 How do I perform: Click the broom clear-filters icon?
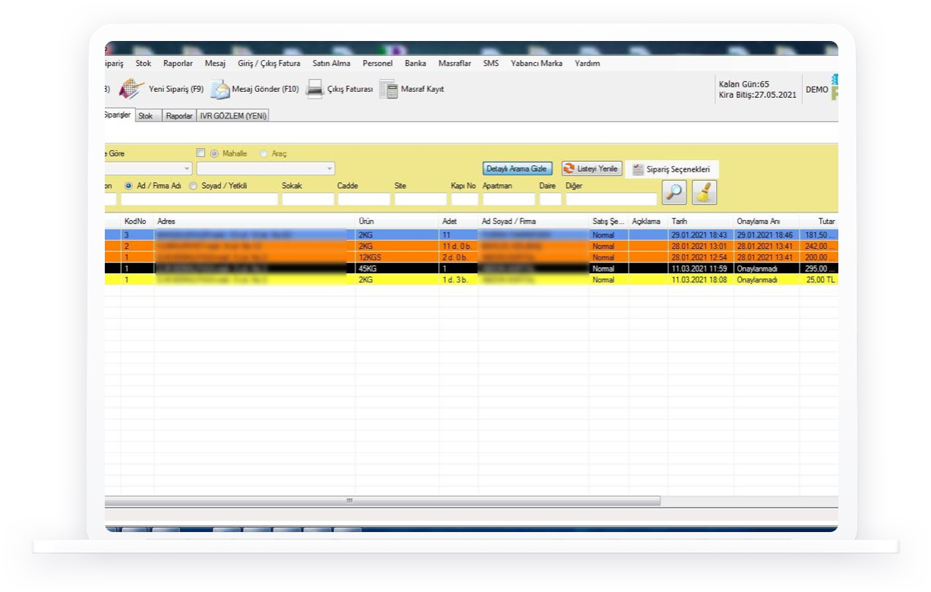[704, 193]
